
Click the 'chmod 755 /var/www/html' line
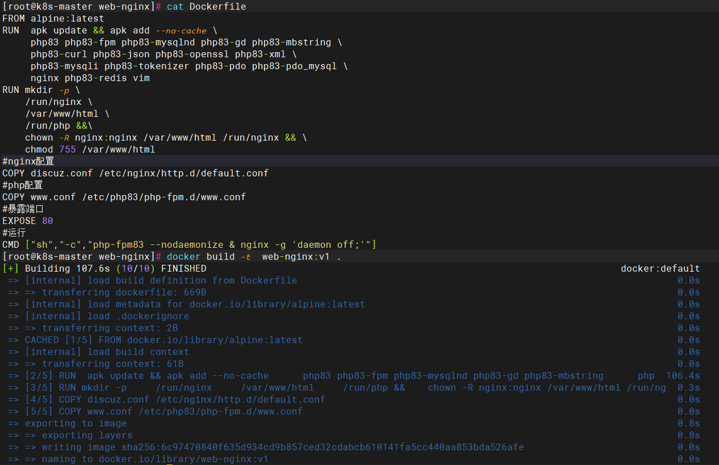tap(90, 149)
